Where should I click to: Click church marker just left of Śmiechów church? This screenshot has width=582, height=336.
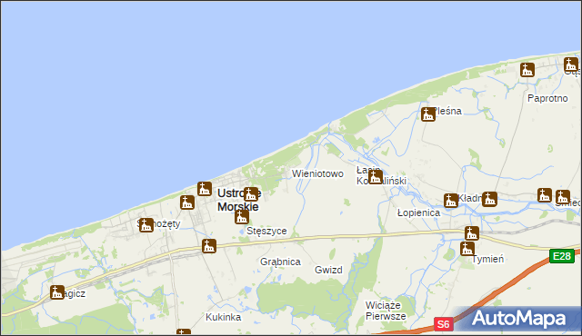(x=545, y=195)
